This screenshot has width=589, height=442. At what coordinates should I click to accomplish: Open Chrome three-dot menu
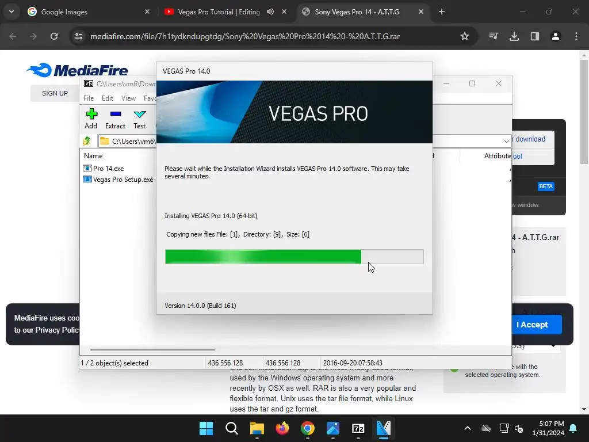pos(576,36)
